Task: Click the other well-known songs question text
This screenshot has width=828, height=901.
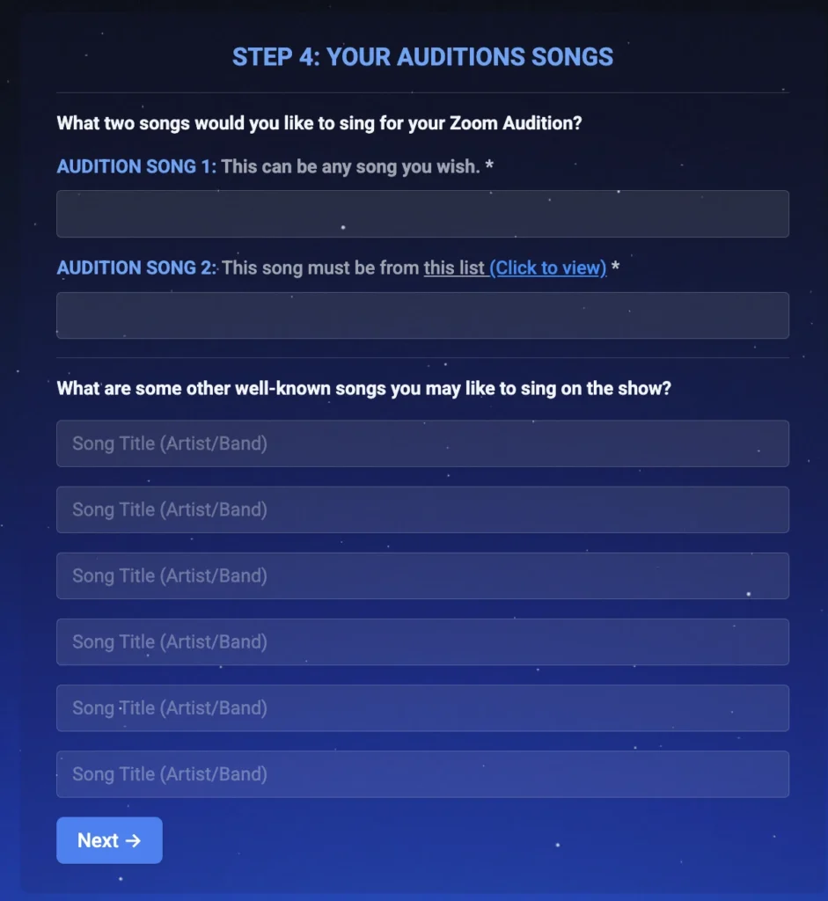Action: click(363, 388)
